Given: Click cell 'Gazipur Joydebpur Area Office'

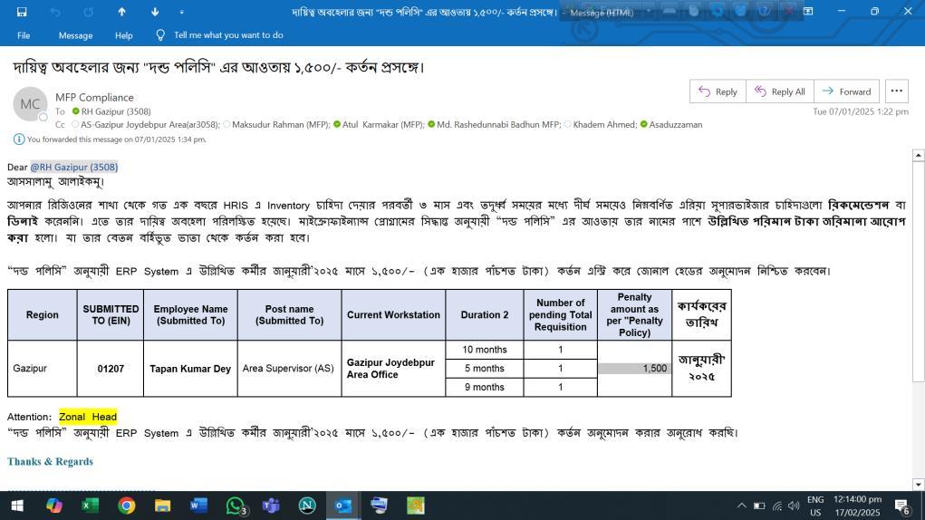Looking at the screenshot, I should click(x=393, y=369).
